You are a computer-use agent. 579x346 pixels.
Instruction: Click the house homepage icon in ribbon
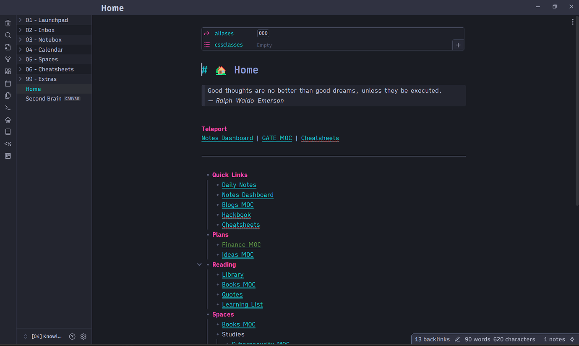pyautogui.click(x=8, y=120)
